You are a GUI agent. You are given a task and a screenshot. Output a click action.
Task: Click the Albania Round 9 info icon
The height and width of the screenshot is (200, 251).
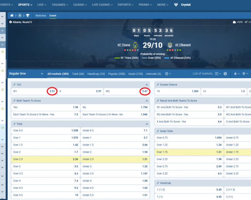11,22
